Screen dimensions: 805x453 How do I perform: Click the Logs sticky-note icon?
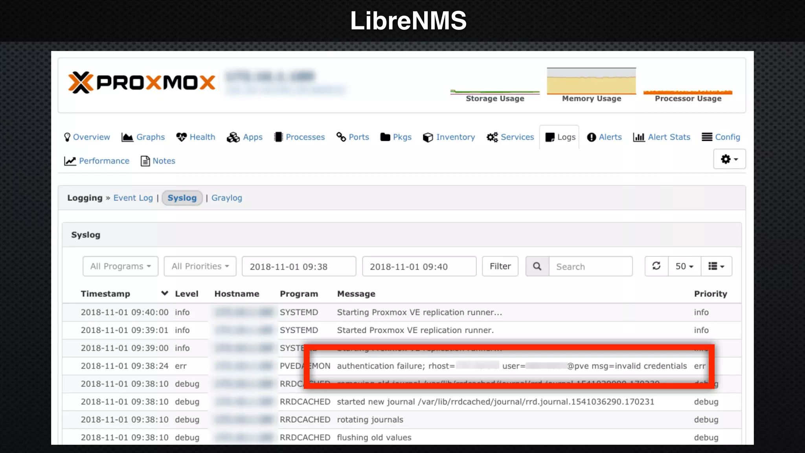click(x=550, y=137)
